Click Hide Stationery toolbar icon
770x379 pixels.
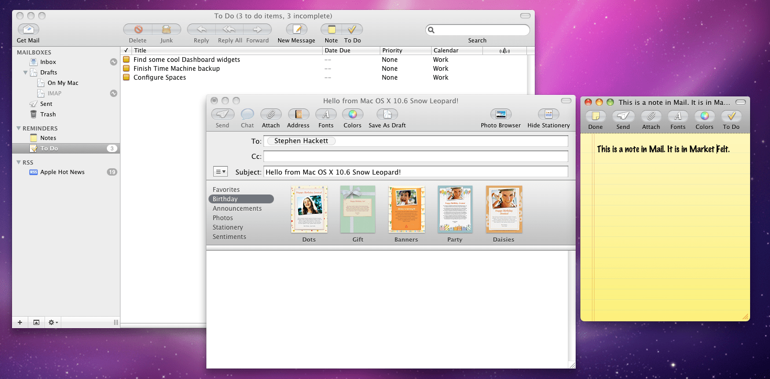548,115
